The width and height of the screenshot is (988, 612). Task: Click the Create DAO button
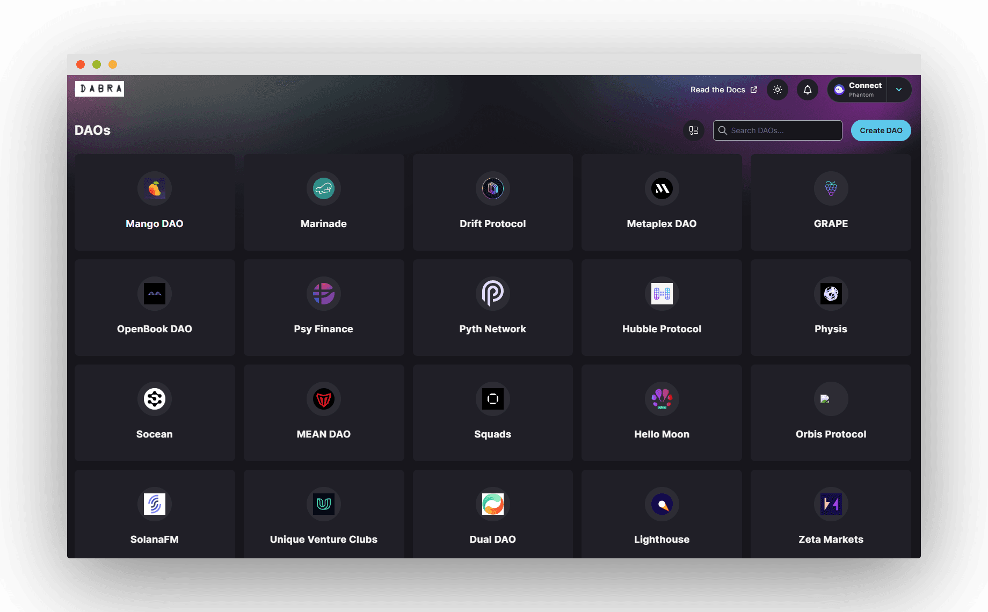coord(881,130)
